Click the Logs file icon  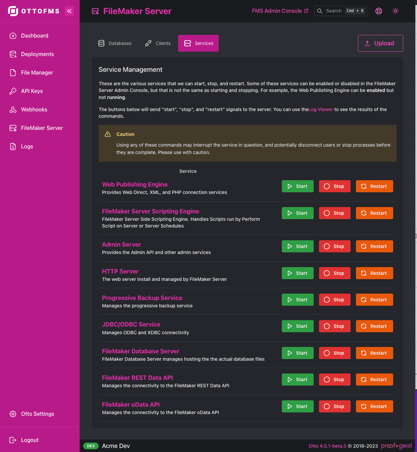13,147
